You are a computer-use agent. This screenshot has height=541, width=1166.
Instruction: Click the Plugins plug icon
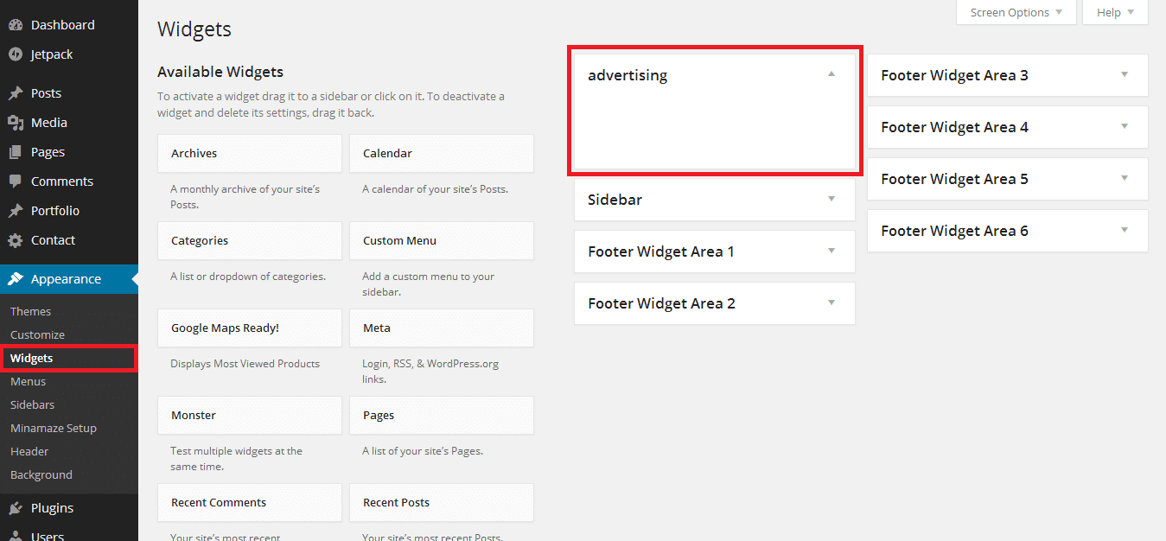(x=16, y=508)
